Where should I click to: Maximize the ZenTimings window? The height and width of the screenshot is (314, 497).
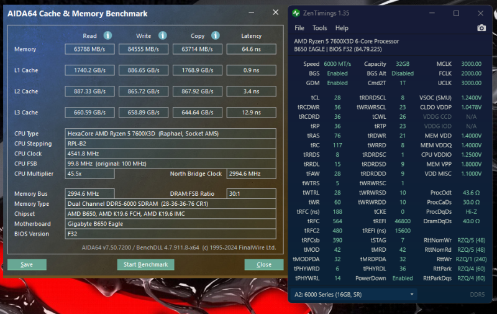456,13
